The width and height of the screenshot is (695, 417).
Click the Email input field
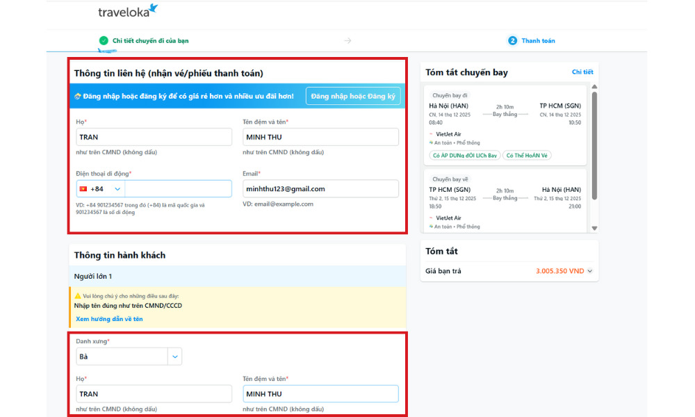[320, 188]
